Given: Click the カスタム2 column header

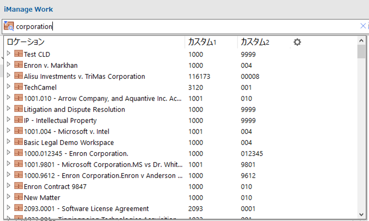Looking at the screenshot, I should (255, 42).
